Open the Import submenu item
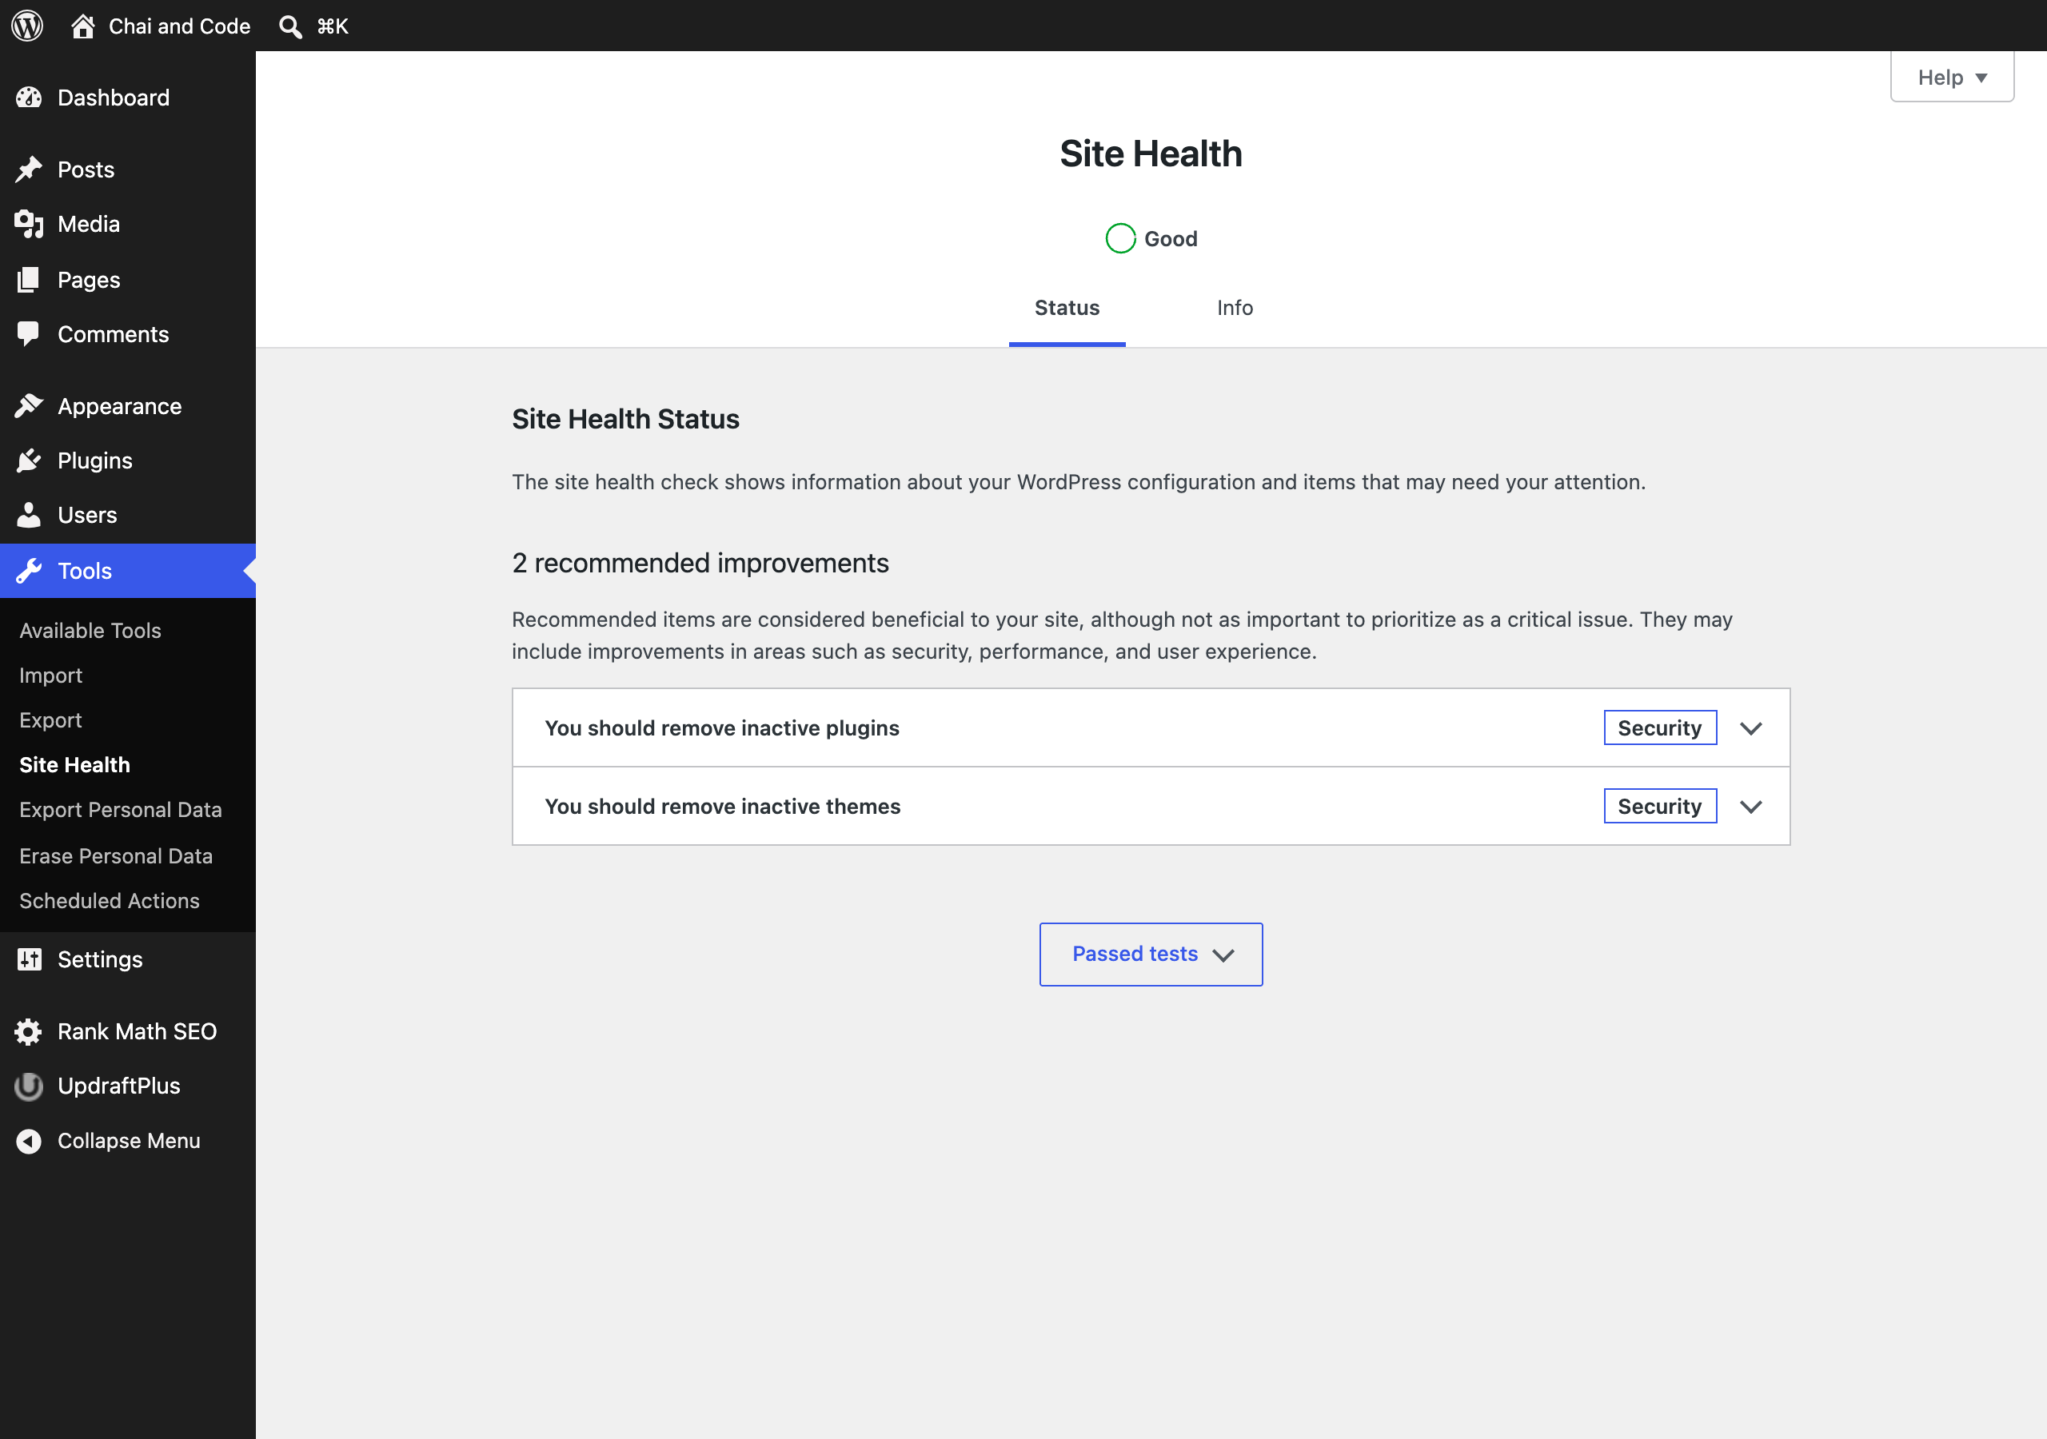 point(51,675)
